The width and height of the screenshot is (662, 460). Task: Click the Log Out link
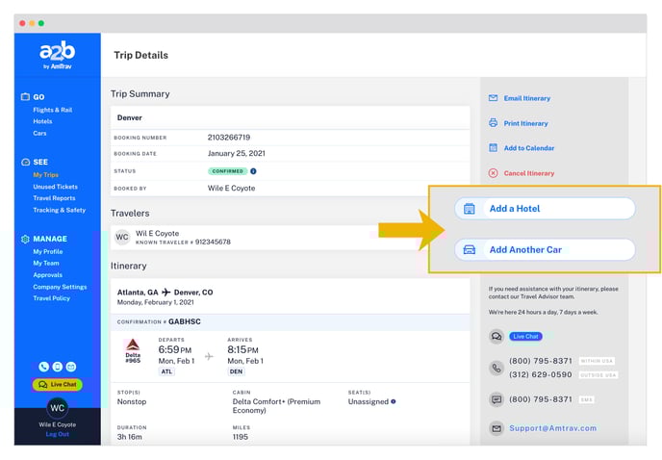(57, 434)
